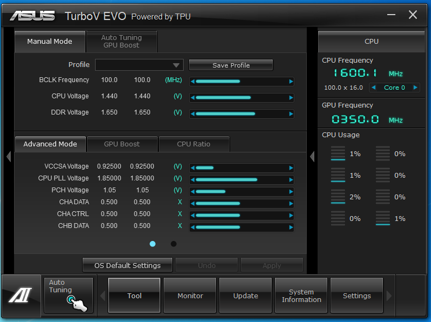The height and width of the screenshot is (322, 431).
Task: Open the Tool section
Action: (x=134, y=296)
